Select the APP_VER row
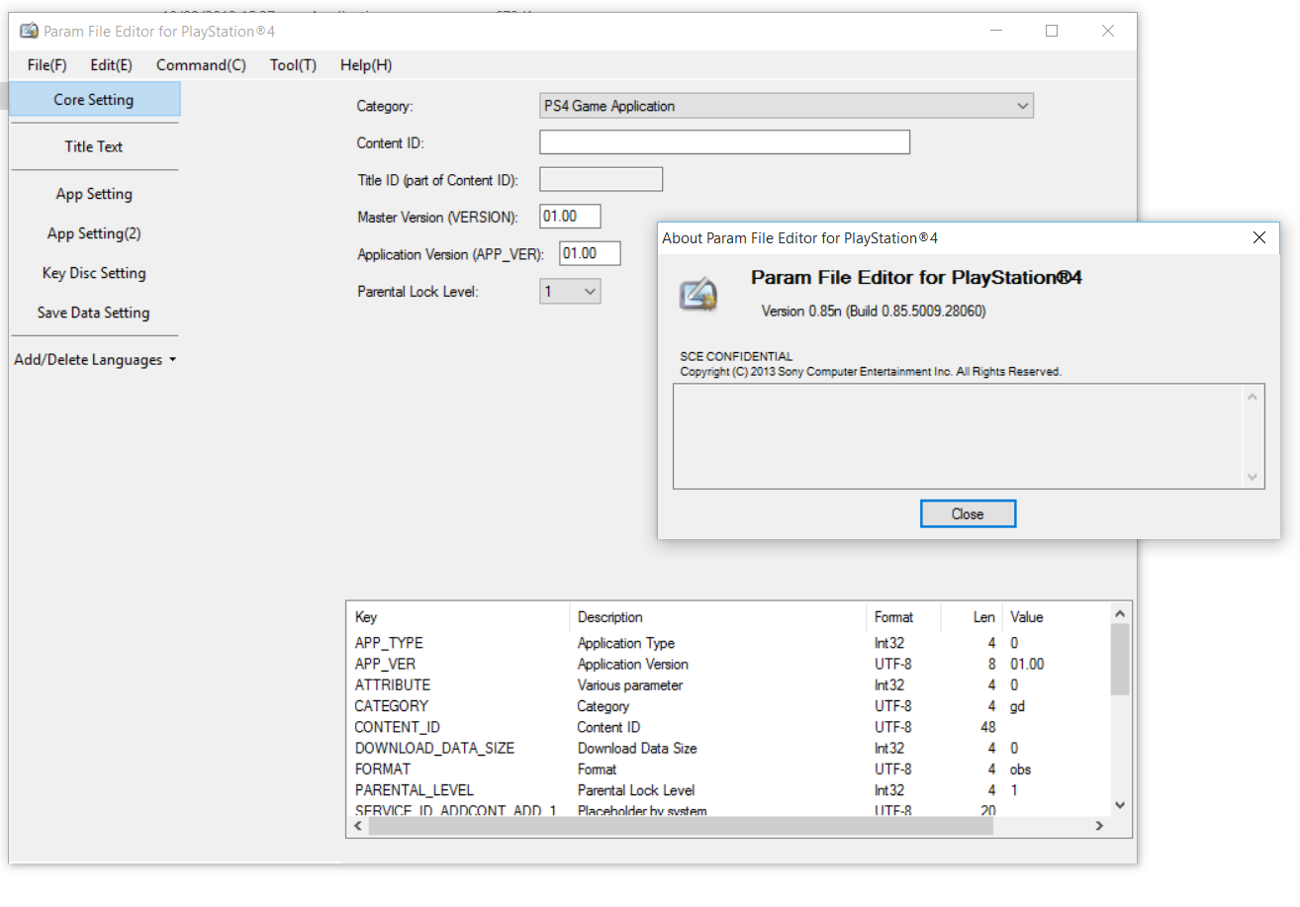The height and width of the screenshot is (907, 1300). click(x=728, y=664)
